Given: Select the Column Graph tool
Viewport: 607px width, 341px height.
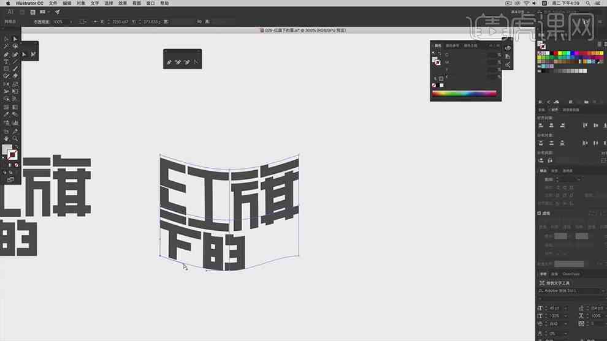Looking at the screenshot, I should pos(15,123).
